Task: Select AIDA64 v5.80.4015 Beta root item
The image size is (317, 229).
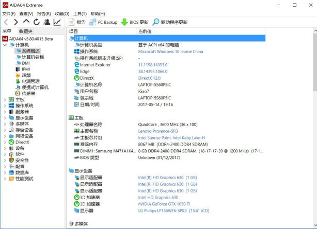Action: pyautogui.click(x=28, y=39)
